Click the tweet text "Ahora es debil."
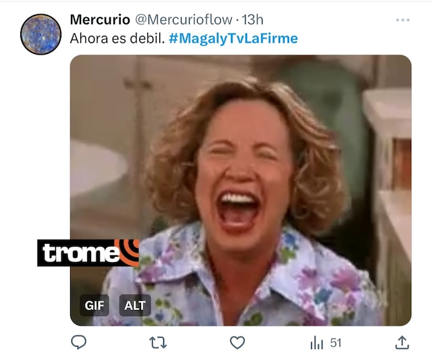432x360 pixels. (117, 38)
